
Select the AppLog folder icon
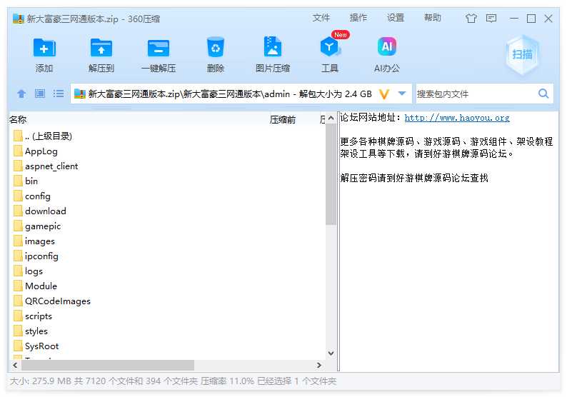point(18,151)
